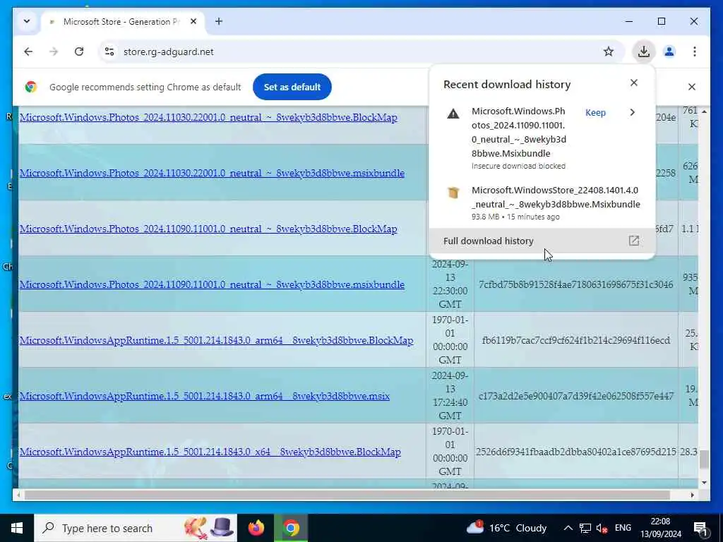Open the WindowsStore Msixbundle download entry
Image resolution: width=723 pixels, height=542 pixels.
click(x=542, y=203)
